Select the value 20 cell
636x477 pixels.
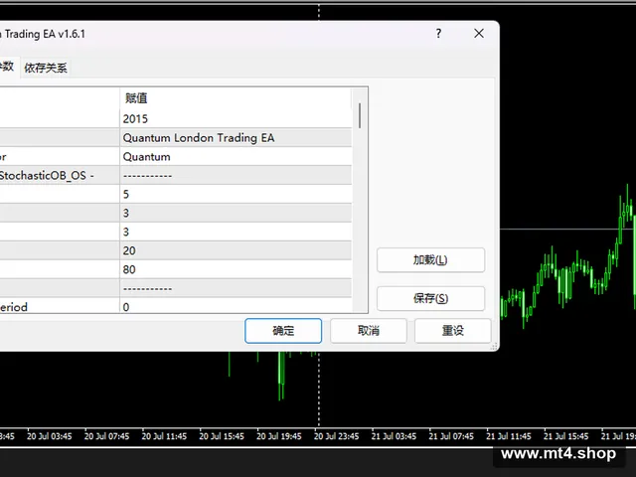tap(236, 250)
